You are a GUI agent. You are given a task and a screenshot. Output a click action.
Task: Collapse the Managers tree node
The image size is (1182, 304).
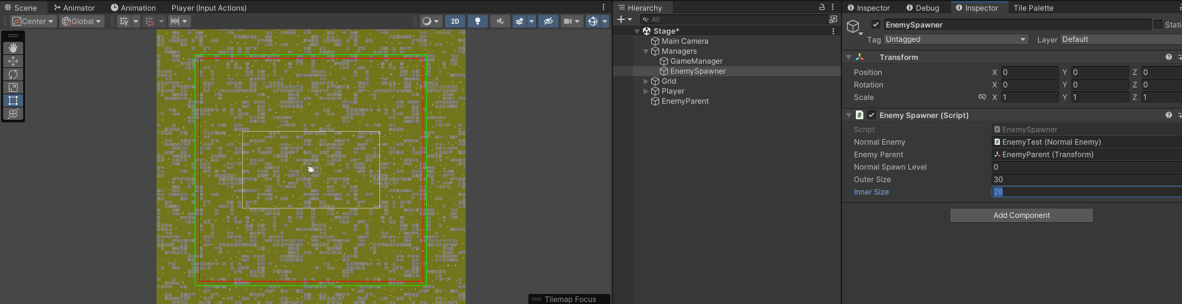[646, 51]
